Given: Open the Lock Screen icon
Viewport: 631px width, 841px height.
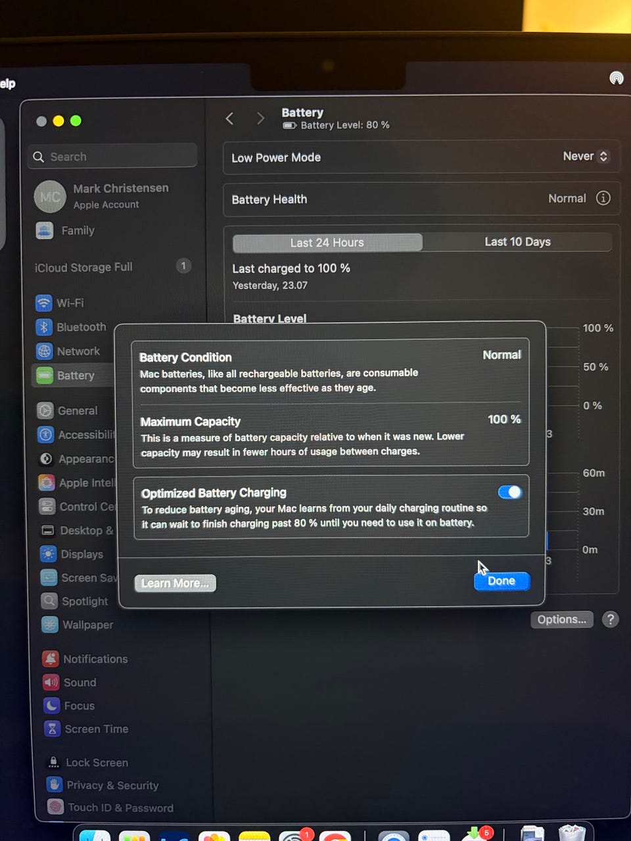Looking at the screenshot, I should [54, 762].
